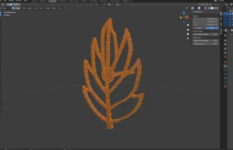
Task: Select Local median coordinates
Action: [x=212, y=28]
